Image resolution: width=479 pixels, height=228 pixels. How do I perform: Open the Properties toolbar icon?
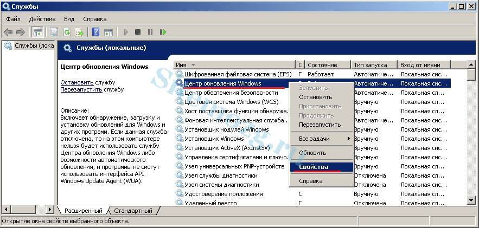54,32
